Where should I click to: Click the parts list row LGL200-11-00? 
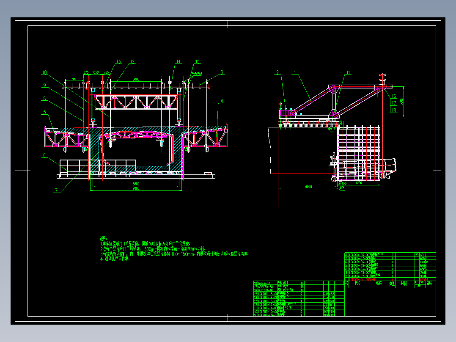[299, 308]
